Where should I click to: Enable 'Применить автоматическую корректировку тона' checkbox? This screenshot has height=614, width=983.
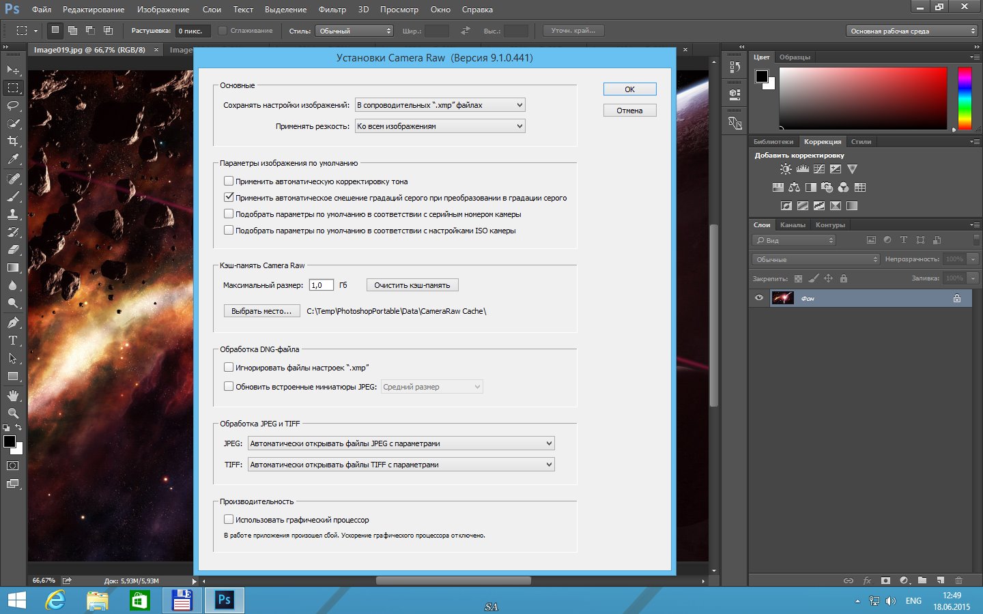pyautogui.click(x=229, y=181)
